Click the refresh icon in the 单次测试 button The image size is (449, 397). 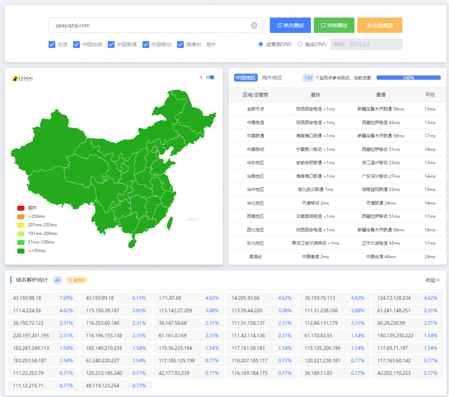coord(278,25)
